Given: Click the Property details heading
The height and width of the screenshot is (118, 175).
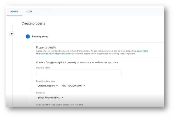Looking at the screenshot, I should point(46,47).
